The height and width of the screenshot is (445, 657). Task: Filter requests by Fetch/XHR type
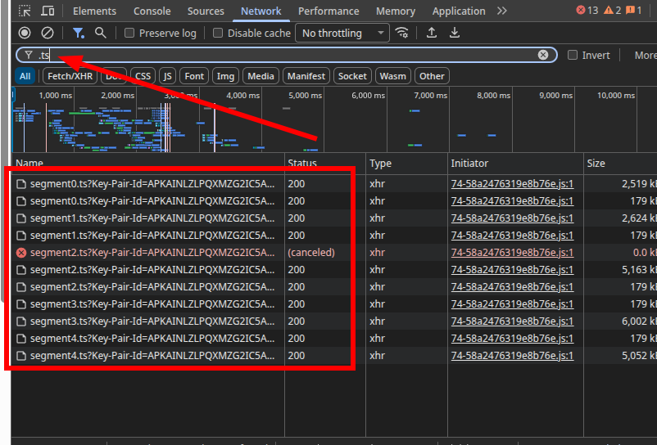[x=70, y=76]
